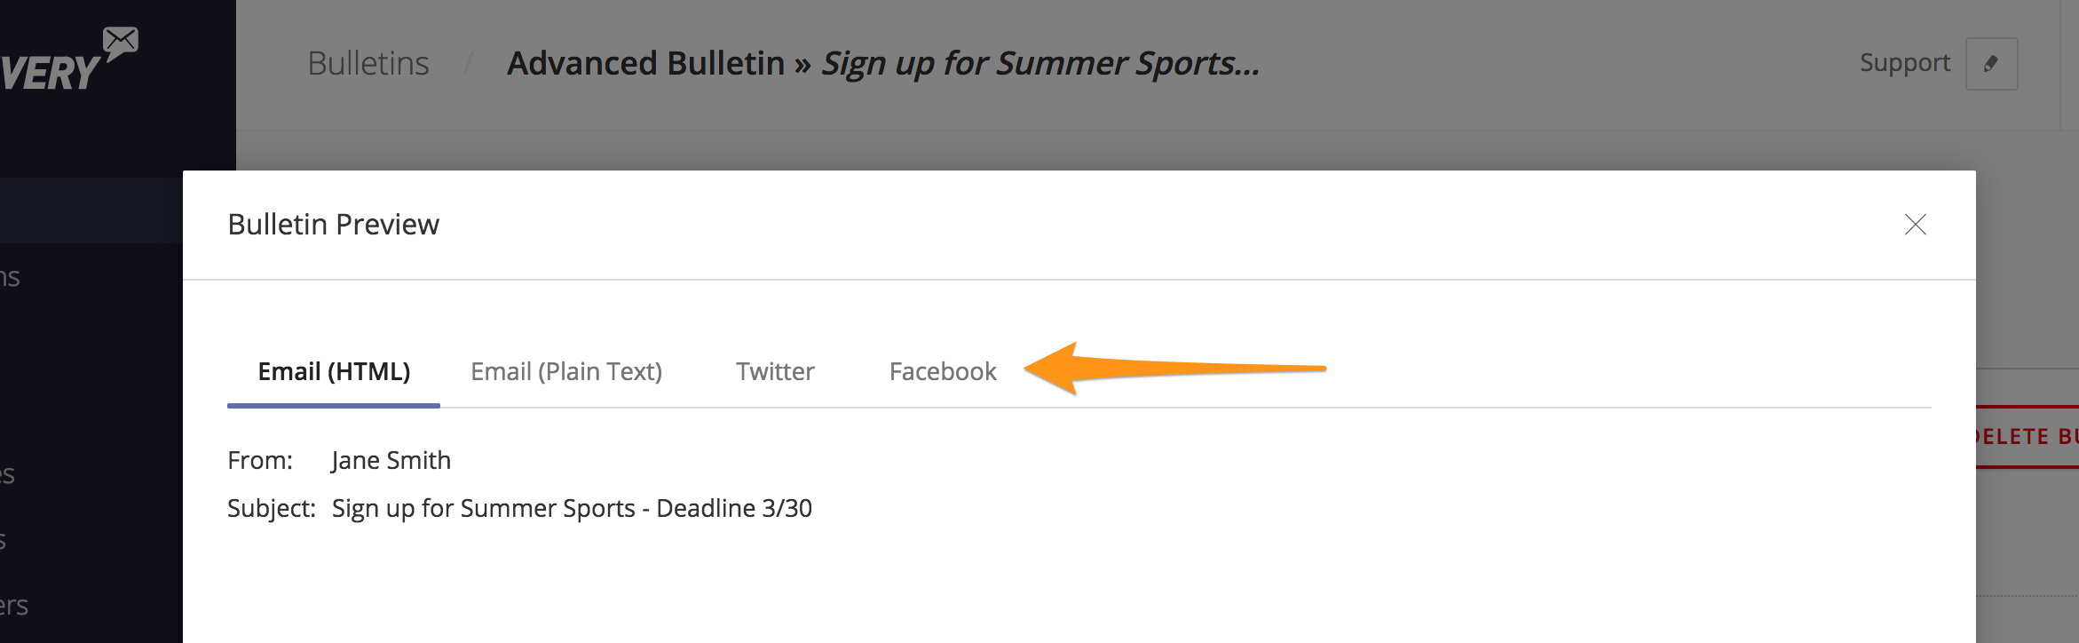Open the sidebar item ending in "ns"

coord(11,278)
